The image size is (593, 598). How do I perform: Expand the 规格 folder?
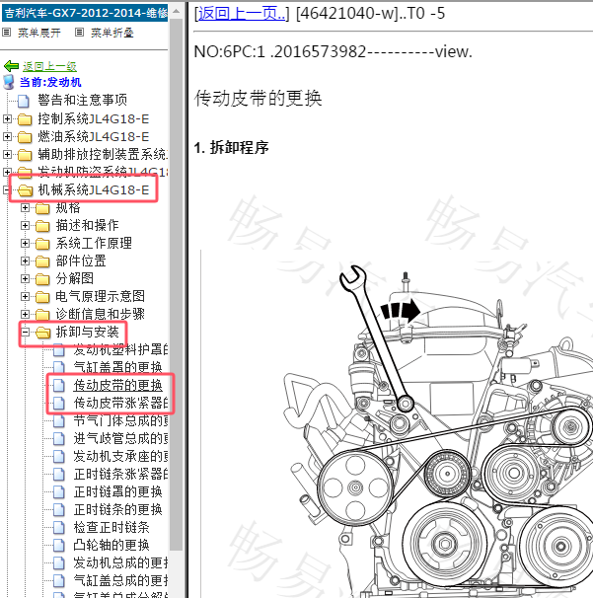(26, 207)
